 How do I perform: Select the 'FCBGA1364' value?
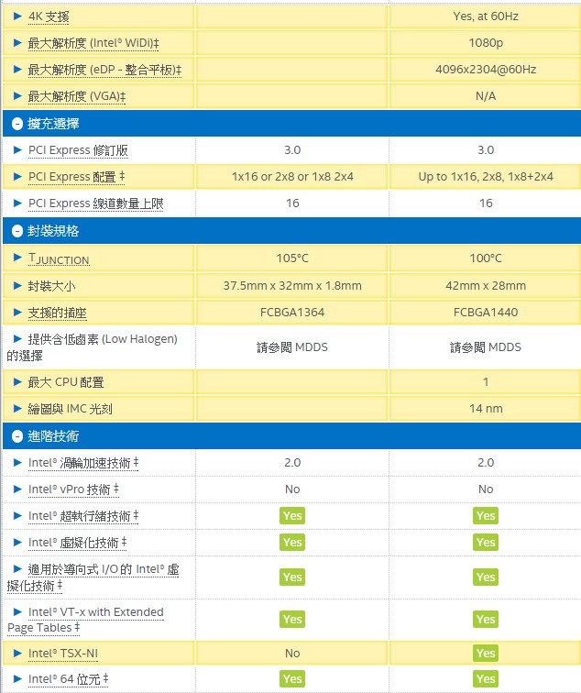click(x=292, y=312)
